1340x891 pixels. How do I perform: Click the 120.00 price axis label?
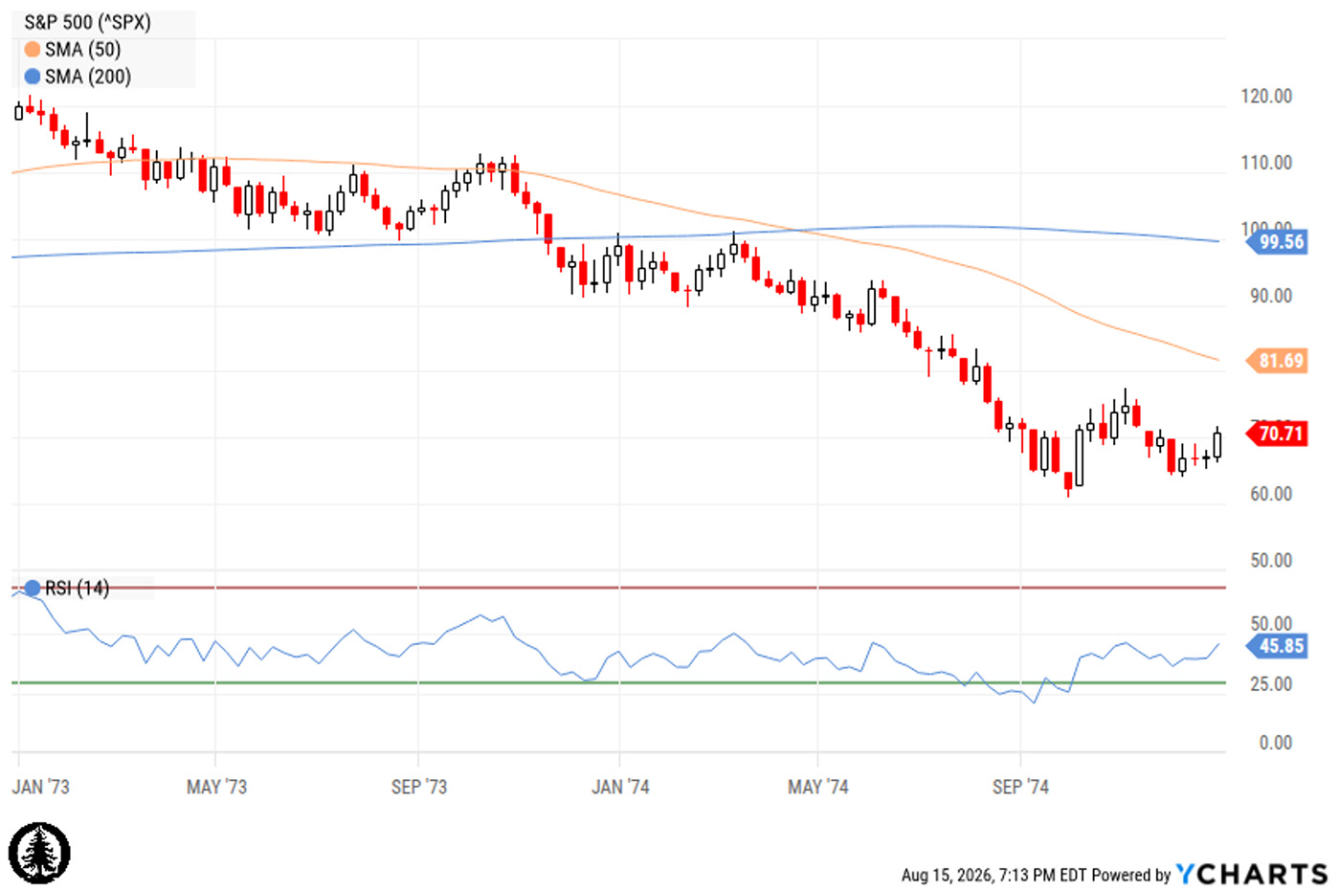click(1266, 97)
